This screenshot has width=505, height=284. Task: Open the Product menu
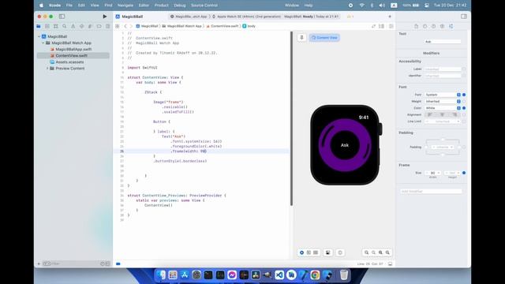click(161, 6)
